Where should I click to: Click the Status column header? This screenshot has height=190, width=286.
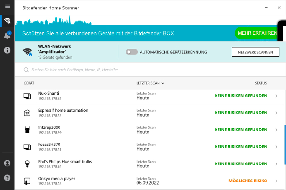pyautogui.click(x=261, y=83)
